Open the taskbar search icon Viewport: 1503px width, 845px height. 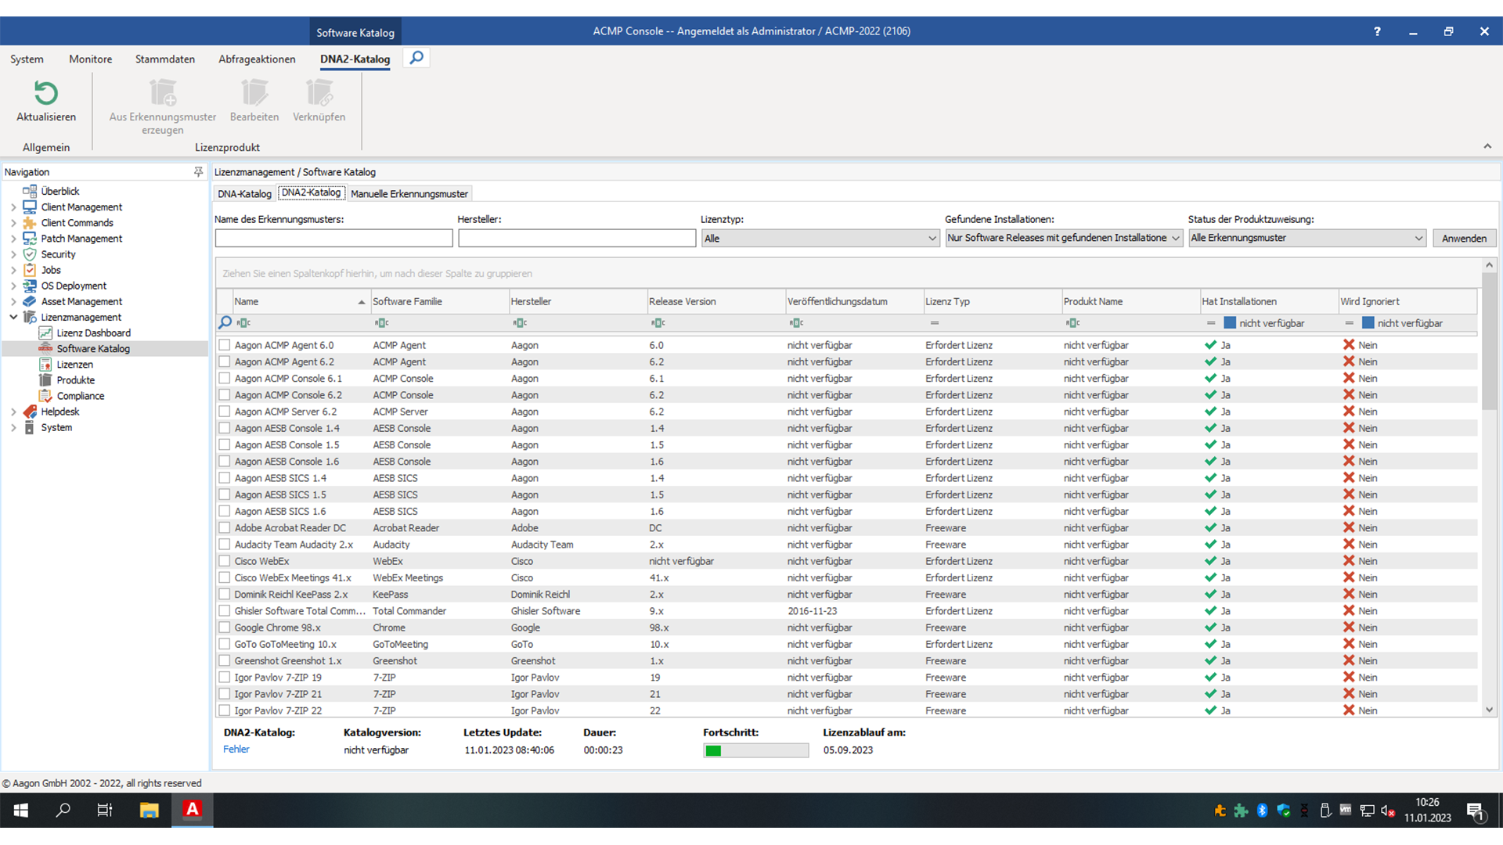63,811
